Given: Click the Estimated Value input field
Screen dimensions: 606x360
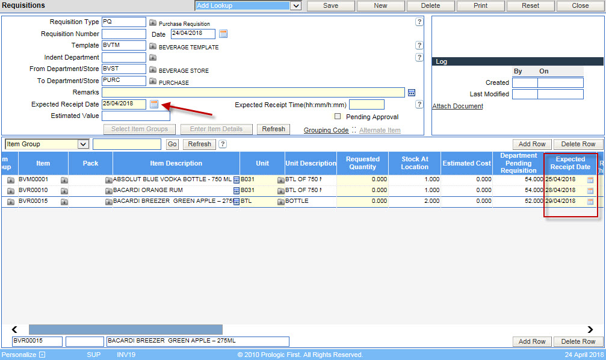Looking at the screenshot, I should point(135,116).
